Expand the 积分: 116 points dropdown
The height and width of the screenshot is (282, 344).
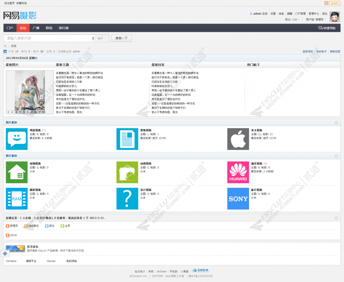(x=292, y=20)
